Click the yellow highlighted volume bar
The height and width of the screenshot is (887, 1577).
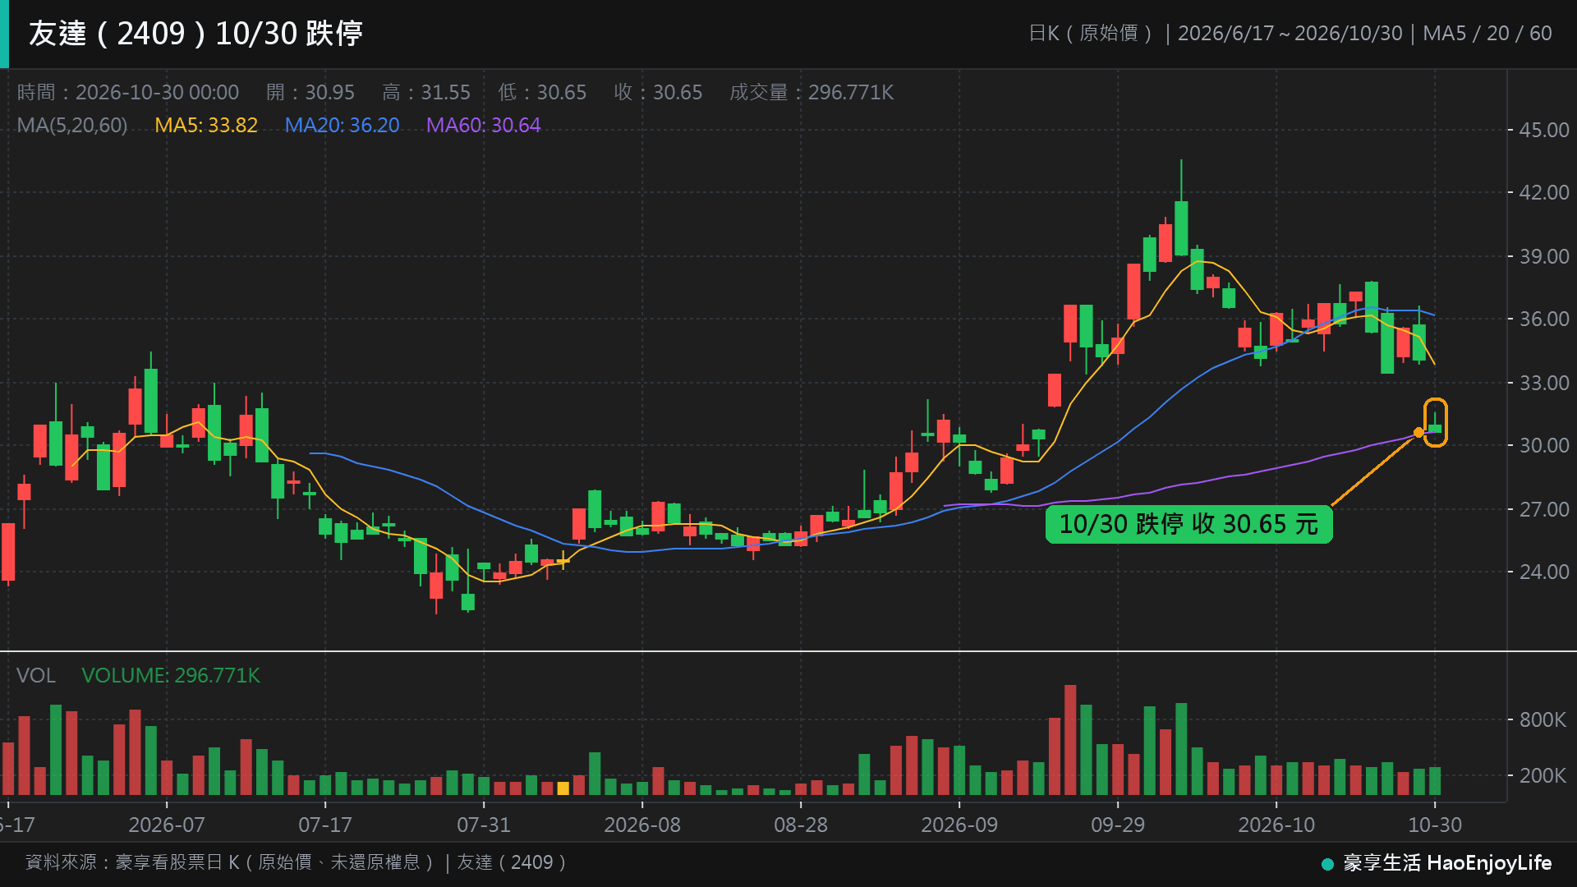[x=563, y=788]
